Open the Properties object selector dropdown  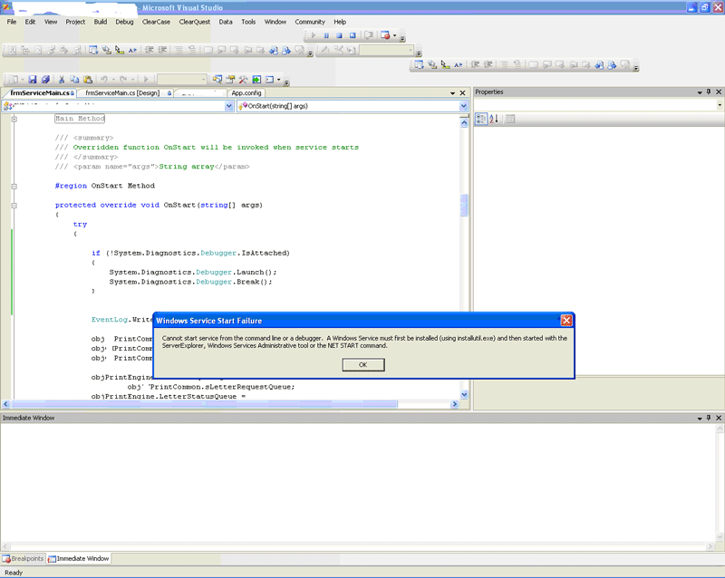[718, 106]
